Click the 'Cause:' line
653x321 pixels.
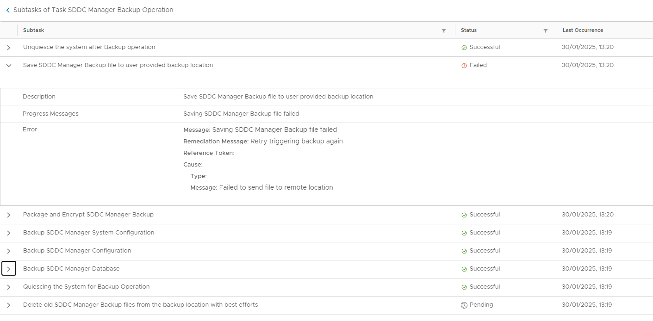(x=193, y=165)
